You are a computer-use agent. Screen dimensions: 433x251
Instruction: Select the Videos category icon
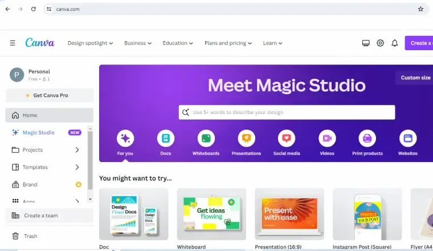click(x=327, y=138)
